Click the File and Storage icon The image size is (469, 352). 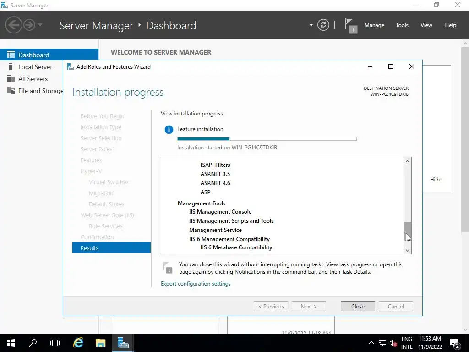pos(11,90)
